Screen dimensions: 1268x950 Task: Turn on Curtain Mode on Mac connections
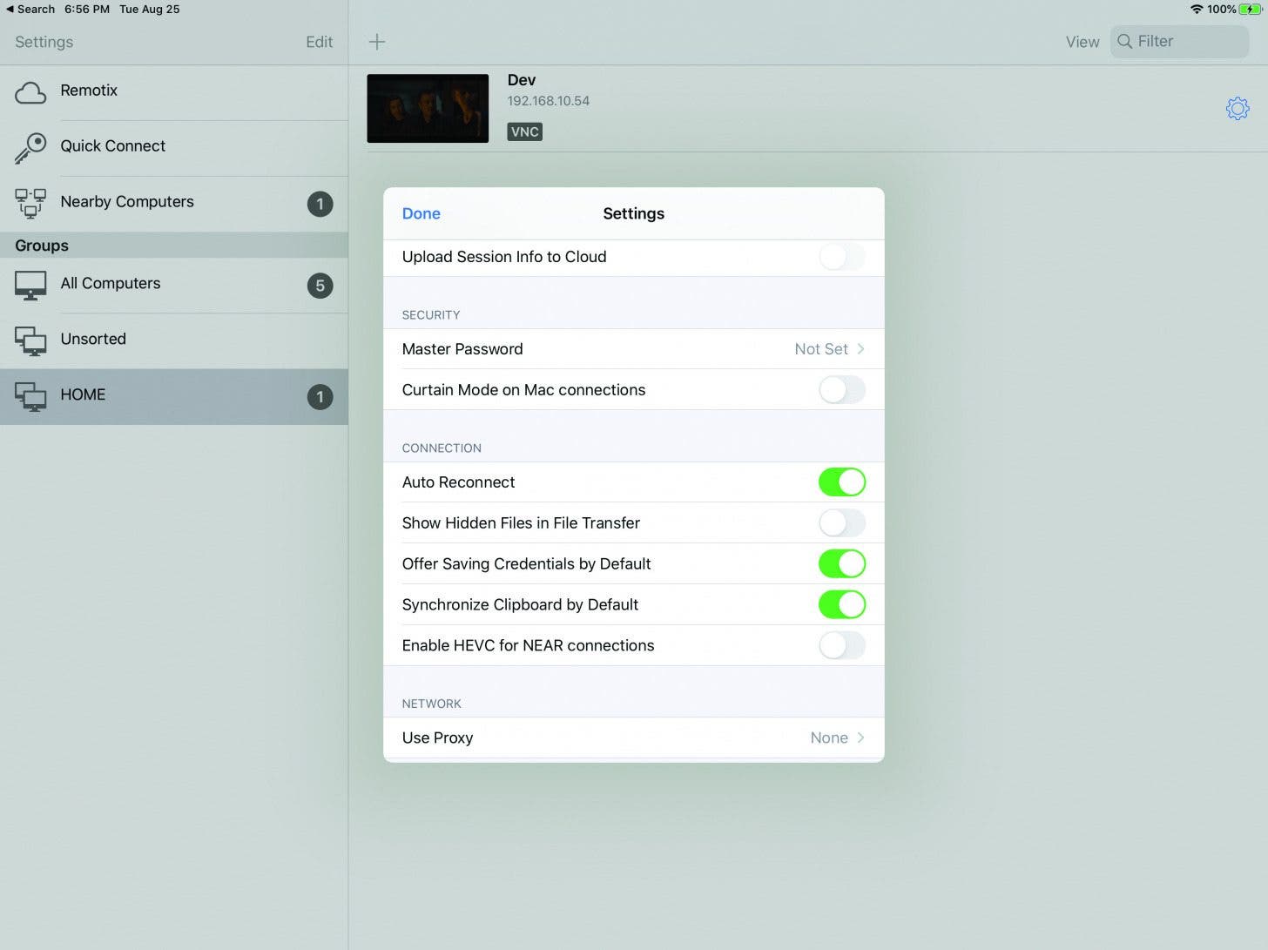841,390
